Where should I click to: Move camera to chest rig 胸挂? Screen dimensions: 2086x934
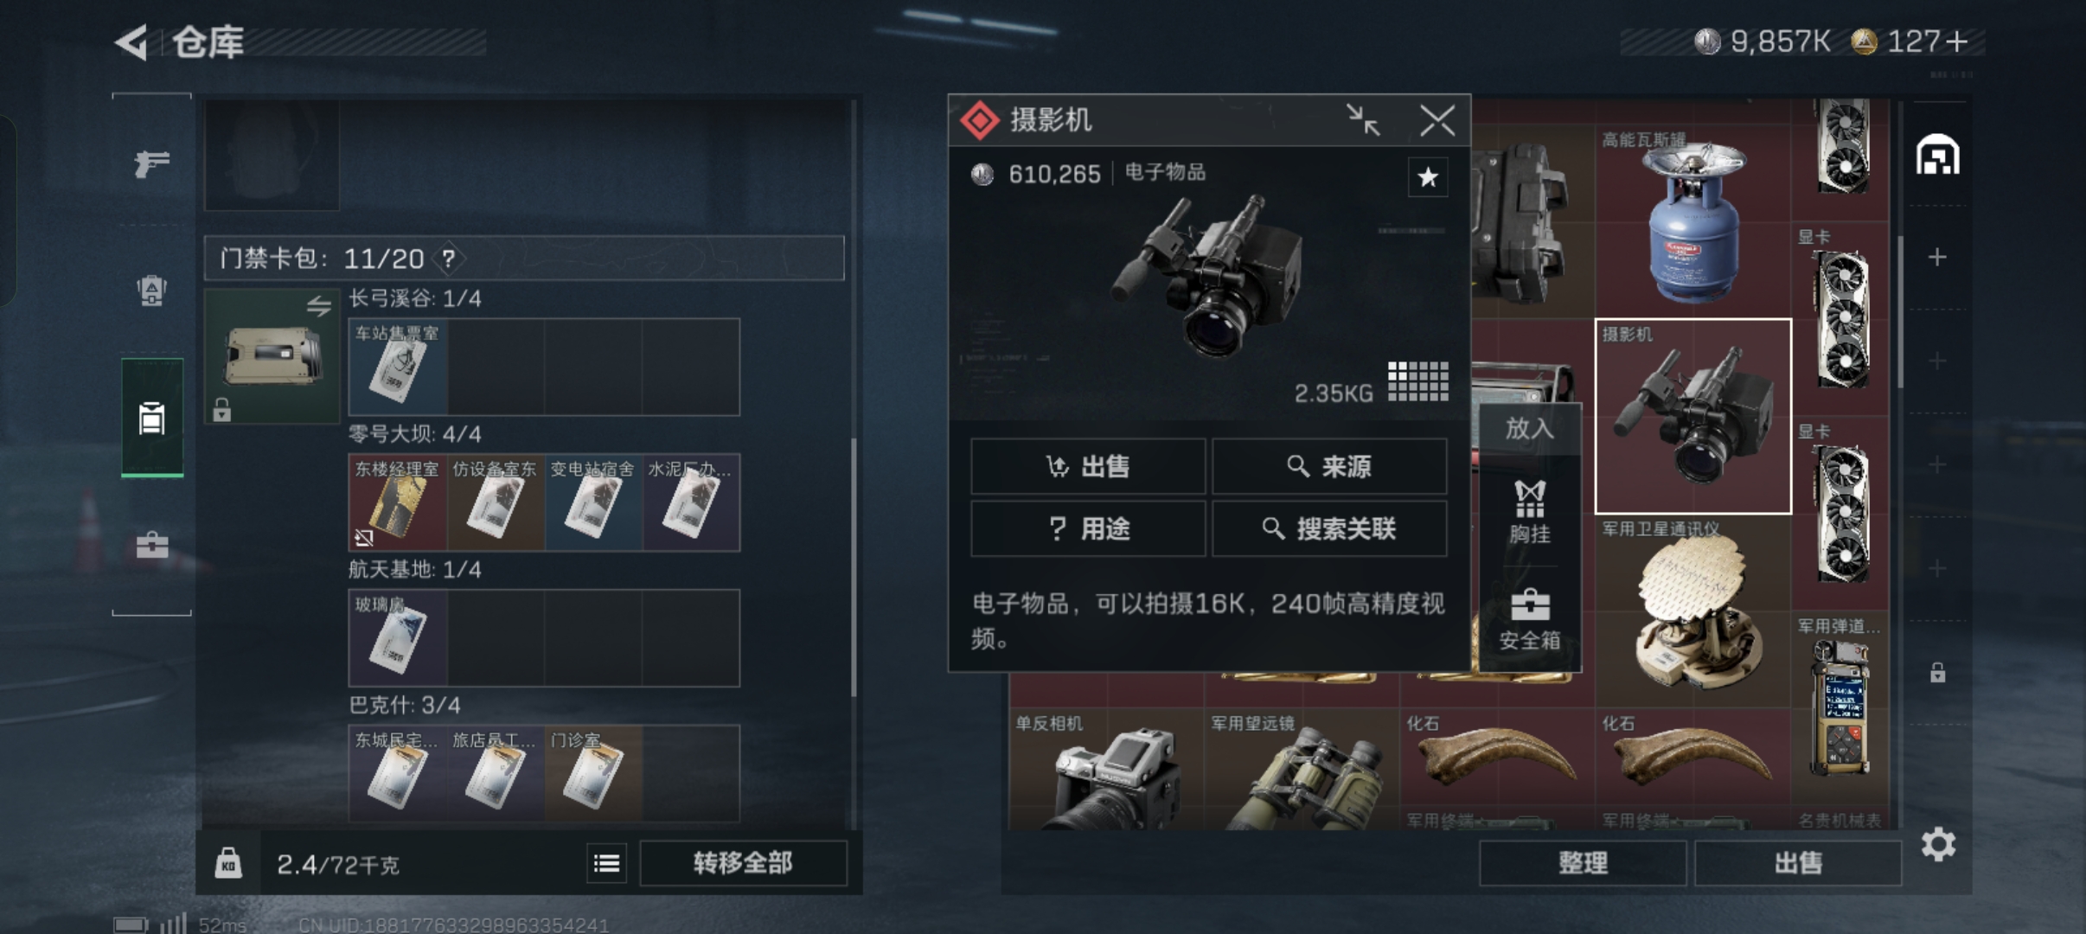tap(1529, 512)
